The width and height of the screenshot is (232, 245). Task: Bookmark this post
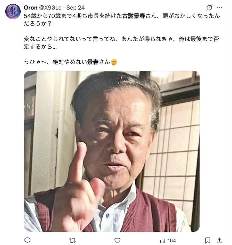point(208,240)
